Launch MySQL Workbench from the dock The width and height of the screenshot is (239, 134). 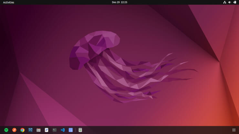[30, 130]
